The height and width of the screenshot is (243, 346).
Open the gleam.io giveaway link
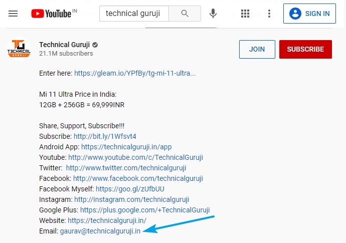pyautogui.click(x=135, y=73)
